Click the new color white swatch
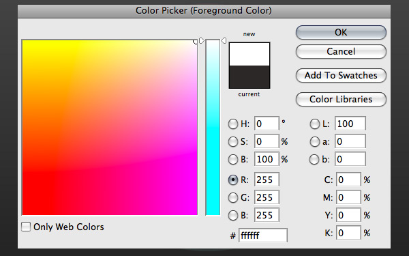The image size is (409, 256). pyautogui.click(x=249, y=54)
